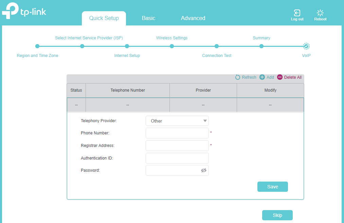Click the Add plus icon
This screenshot has width=344, height=223.
coord(262,77)
